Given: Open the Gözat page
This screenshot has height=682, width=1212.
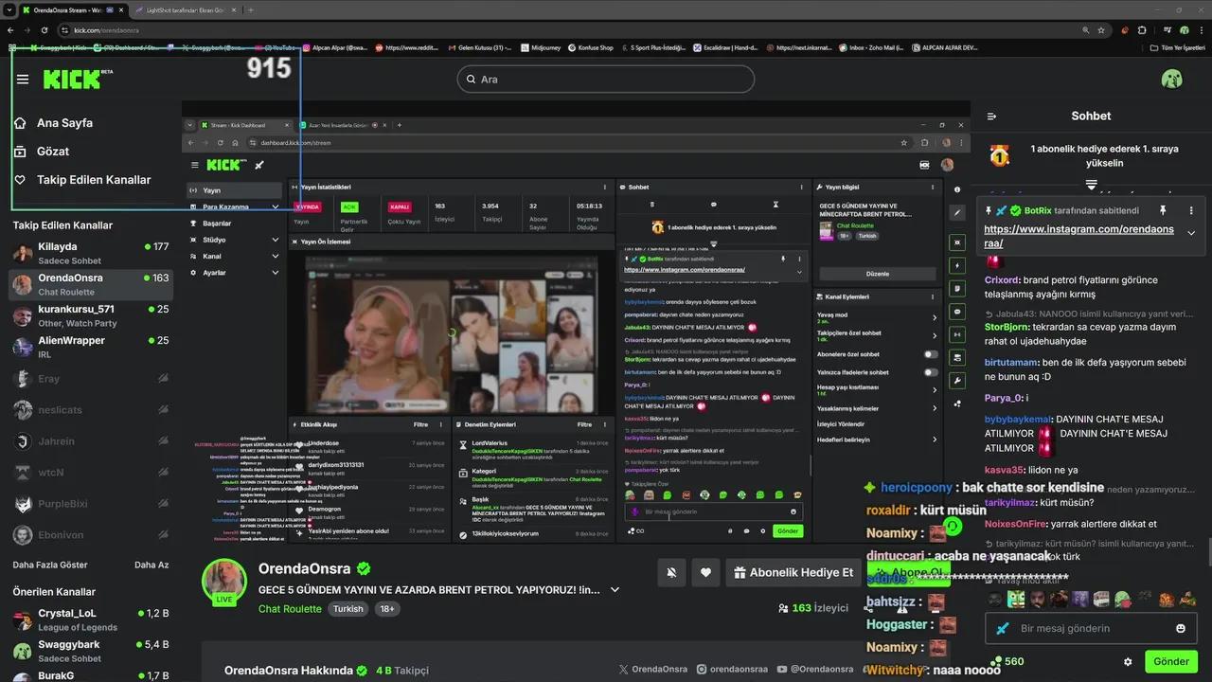Looking at the screenshot, I should click(x=53, y=152).
